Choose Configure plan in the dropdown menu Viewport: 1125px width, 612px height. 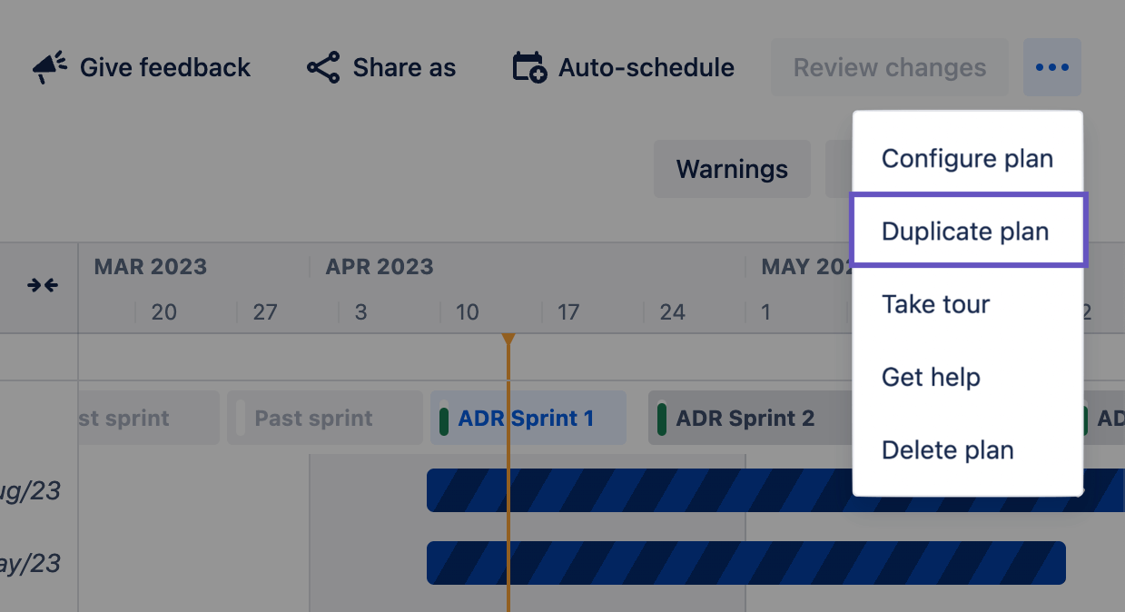pos(967,158)
